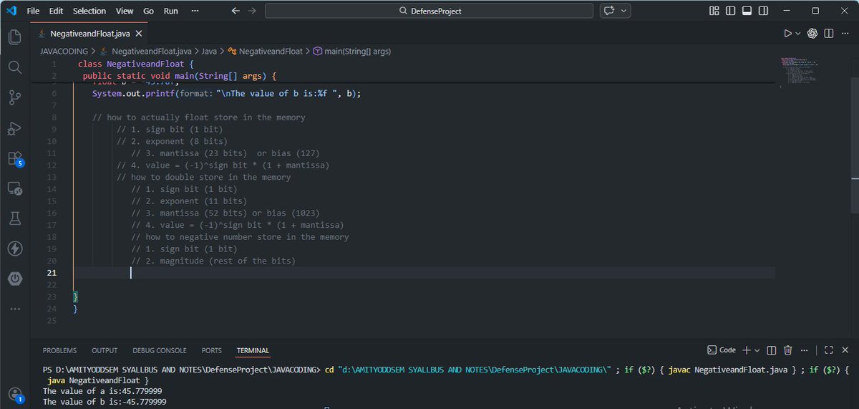The image size is (859, 409).
Task: Open the Edit menu
Action: point(57,11)
